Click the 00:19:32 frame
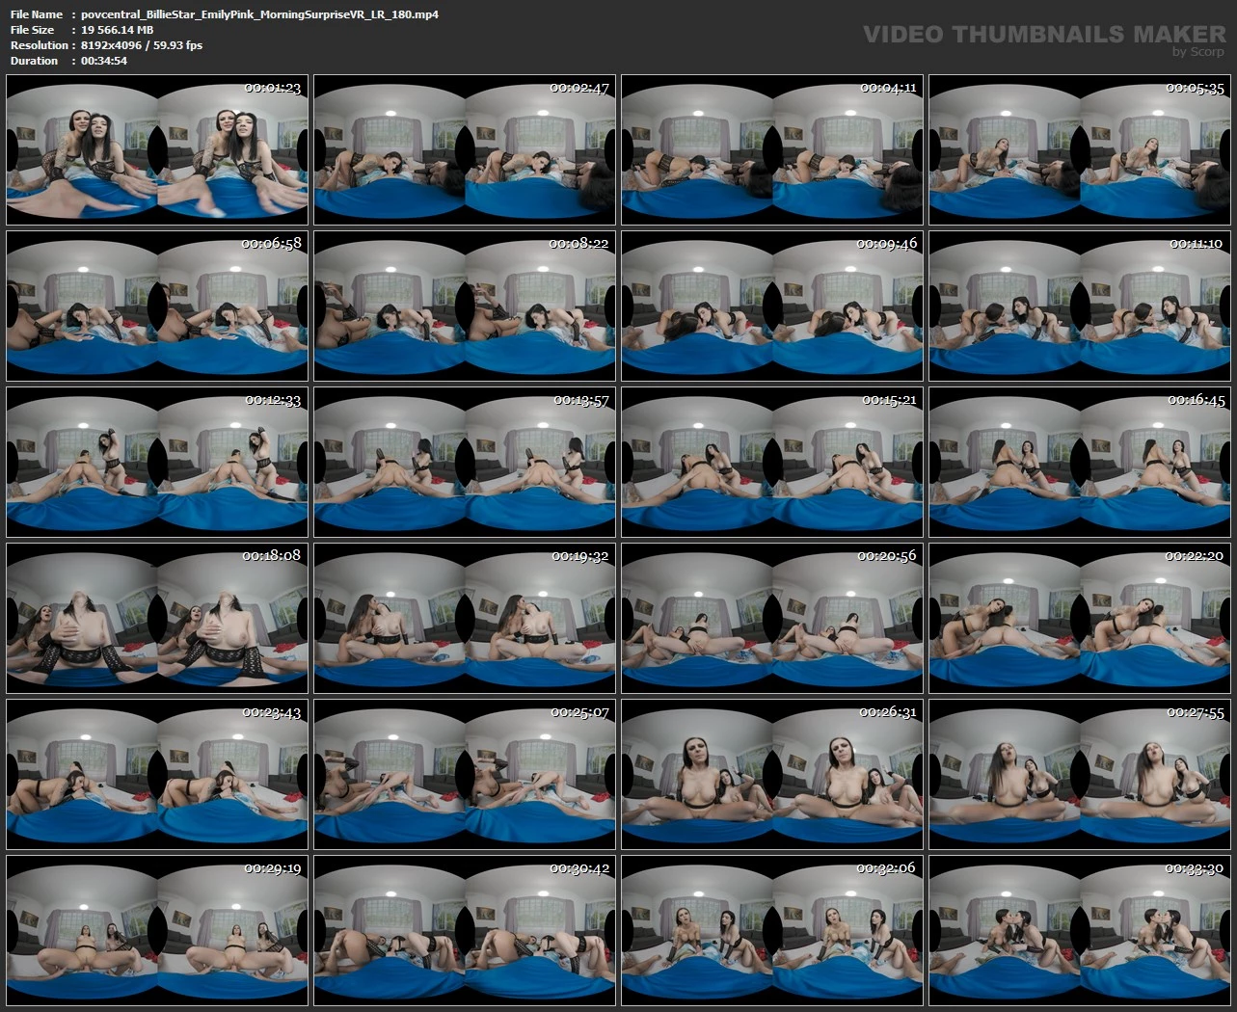 point(465,618)
